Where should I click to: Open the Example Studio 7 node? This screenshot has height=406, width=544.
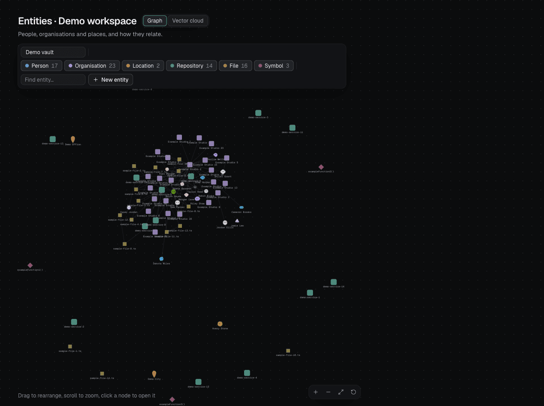coord(179,137)
